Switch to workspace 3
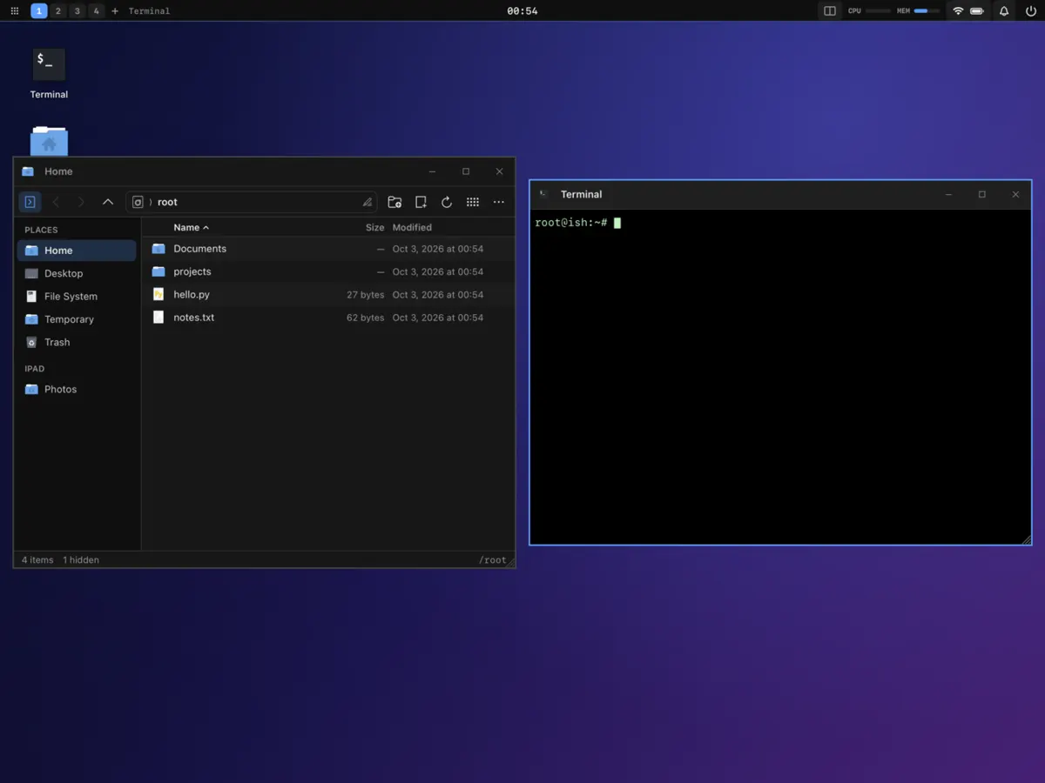This screenshot has height=783, width=1045. pos(78,10)
